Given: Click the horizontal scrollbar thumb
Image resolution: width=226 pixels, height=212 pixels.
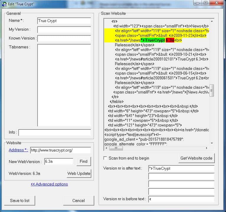Looking at the screenshot, I should [116, 148].
